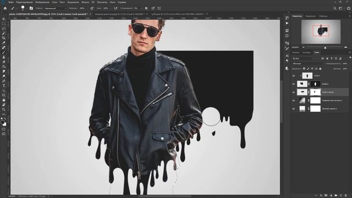This screenshot has height=198, width=352.
Task: Click zoom-out mountains button in Navigator
Action: point(304,47)
